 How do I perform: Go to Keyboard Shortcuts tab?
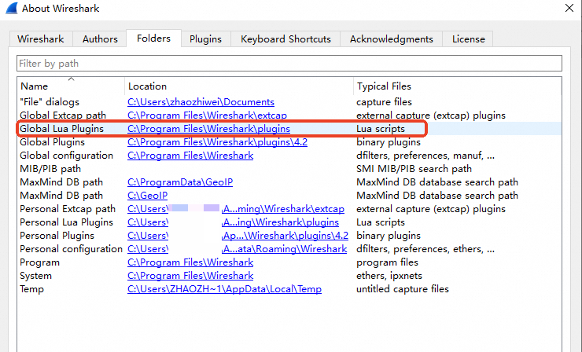point(285,39)
